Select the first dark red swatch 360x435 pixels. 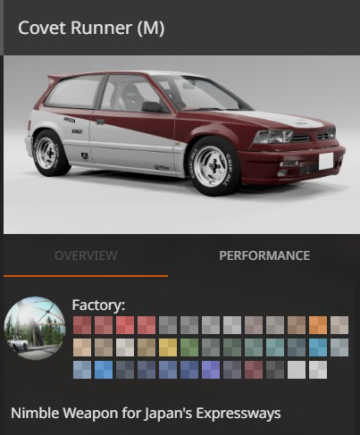pos(82,325)
